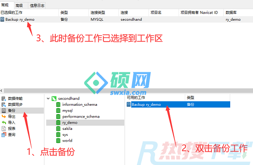Viewport: 253px width, 165px height.
Task: Click the MYSQL connection type cell
Action: (x=97, y=19)
